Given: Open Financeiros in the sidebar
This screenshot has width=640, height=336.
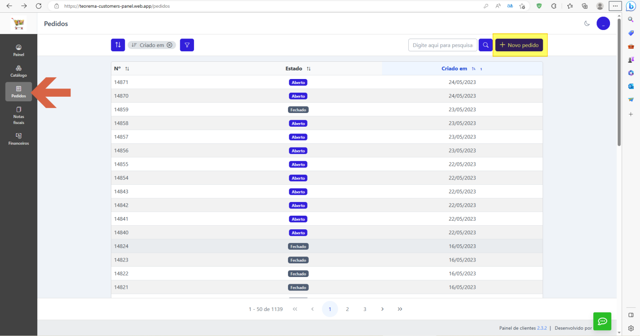Looking at the screenshot, I should click(x=19, y=139).
